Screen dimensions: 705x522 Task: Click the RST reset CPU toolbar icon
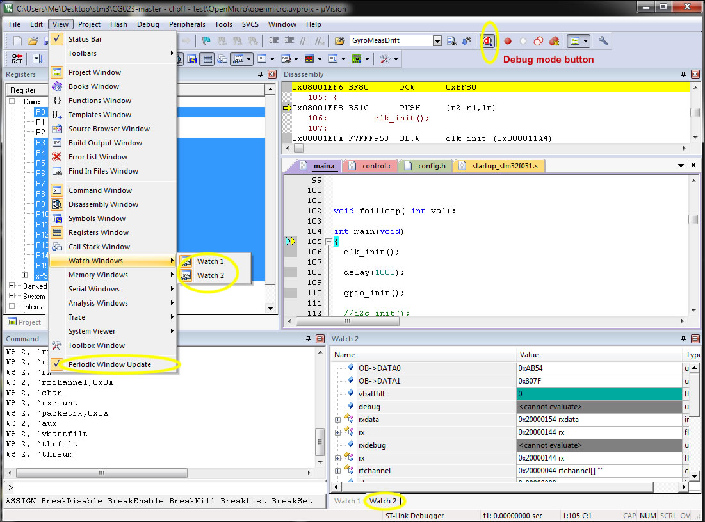click(17, 59)
